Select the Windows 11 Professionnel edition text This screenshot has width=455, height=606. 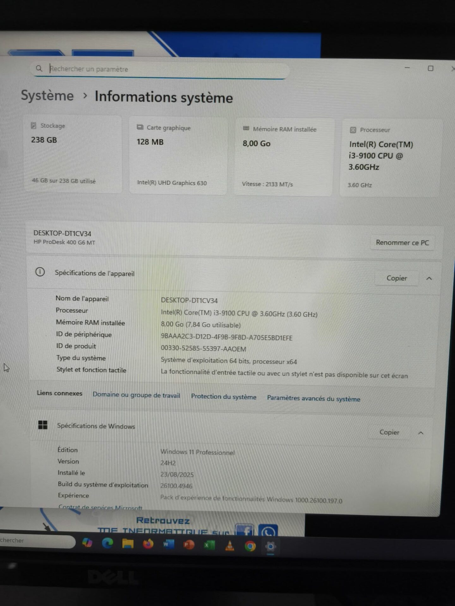197,452
